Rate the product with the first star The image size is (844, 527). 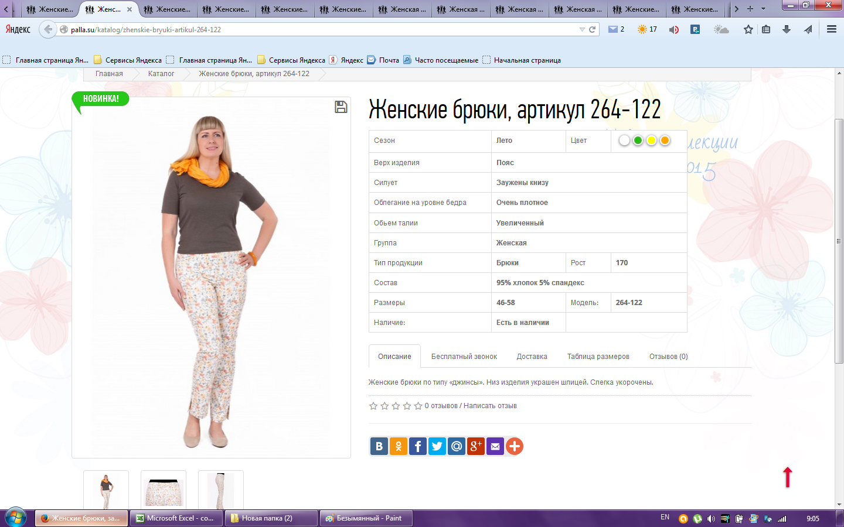tap(373, 406)
